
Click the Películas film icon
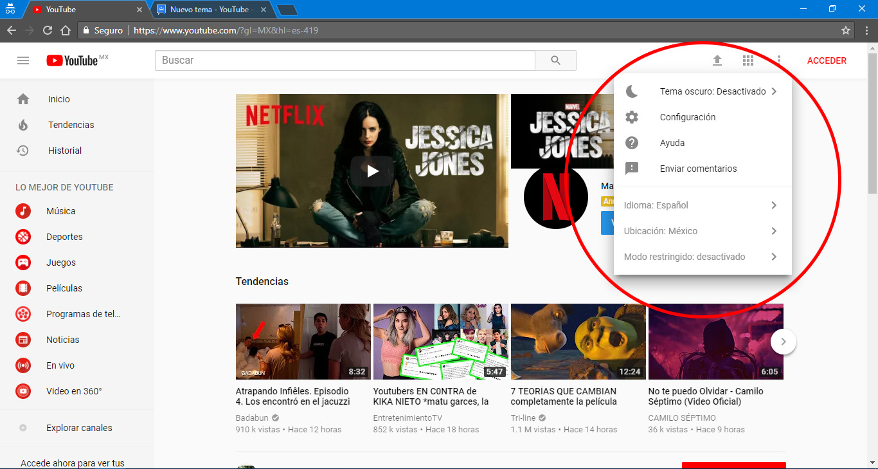(x=23, y=288)
